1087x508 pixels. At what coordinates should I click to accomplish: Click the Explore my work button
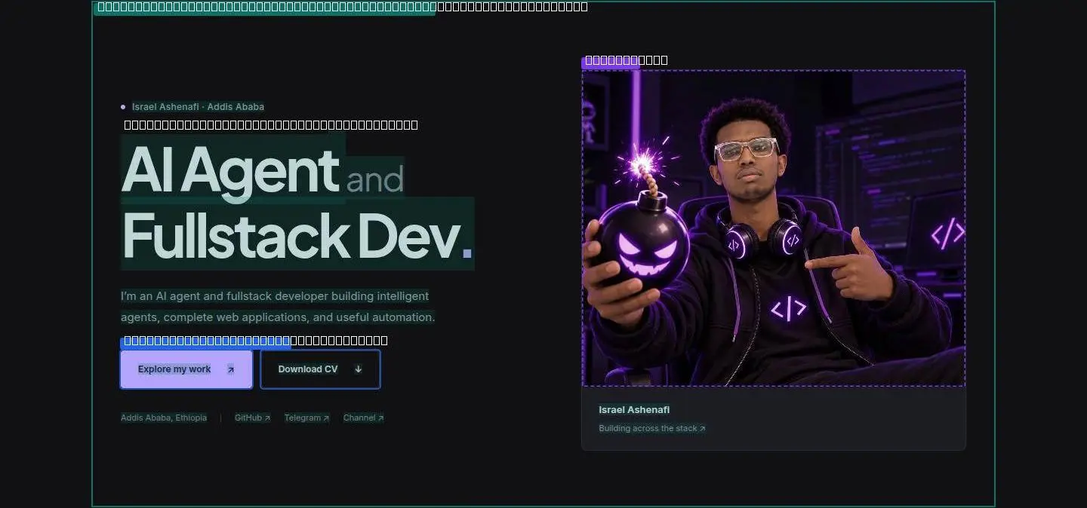[186, 369]
